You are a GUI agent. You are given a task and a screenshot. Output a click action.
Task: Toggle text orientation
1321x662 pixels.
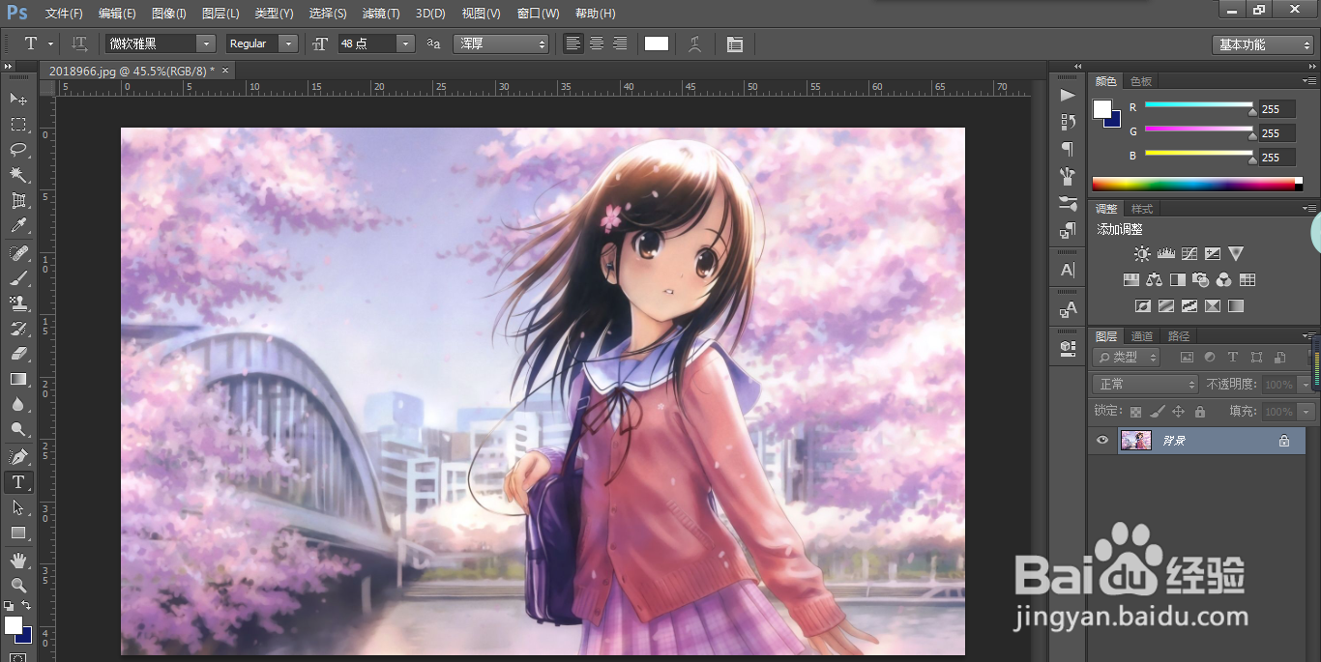80,43
